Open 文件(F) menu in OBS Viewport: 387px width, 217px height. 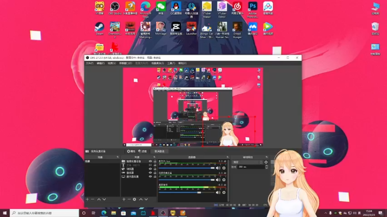coord(89,63)
